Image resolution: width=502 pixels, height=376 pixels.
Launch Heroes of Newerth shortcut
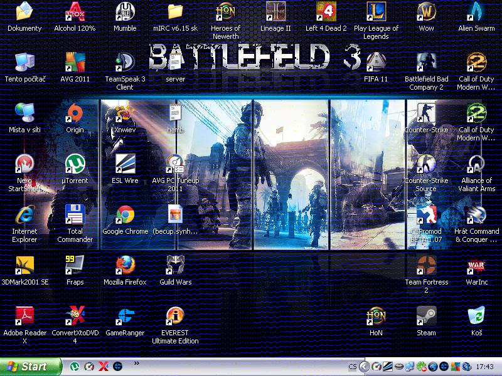tap(225, 12)
